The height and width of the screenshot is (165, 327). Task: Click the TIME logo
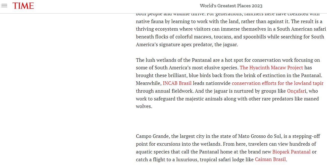23,6
